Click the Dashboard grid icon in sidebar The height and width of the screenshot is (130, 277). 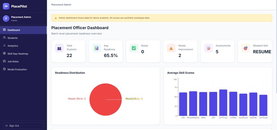coord(4,30)
